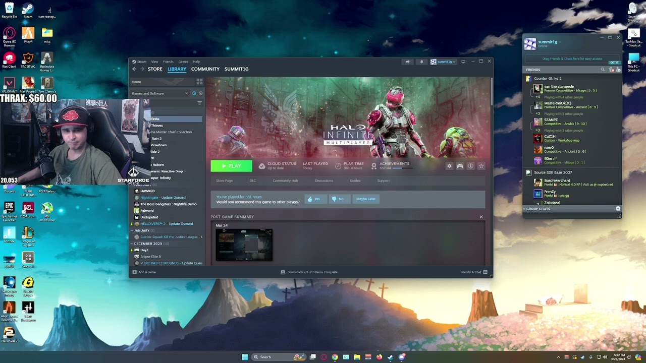Close the Post-Game Summary section
Image resolution: width=646 pixels, height=363 pixels.
(x=481, y=217)
